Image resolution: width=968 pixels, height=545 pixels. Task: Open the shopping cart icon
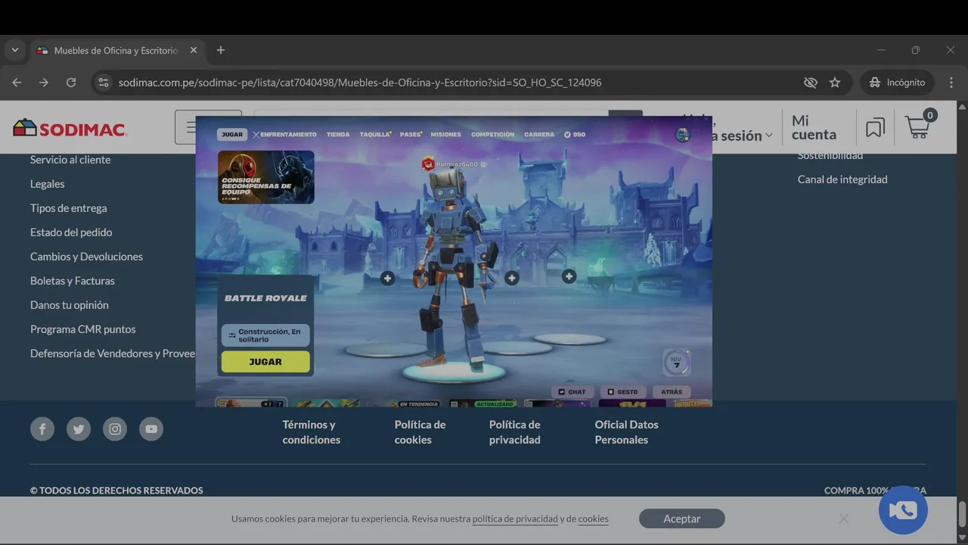point(920,126)
